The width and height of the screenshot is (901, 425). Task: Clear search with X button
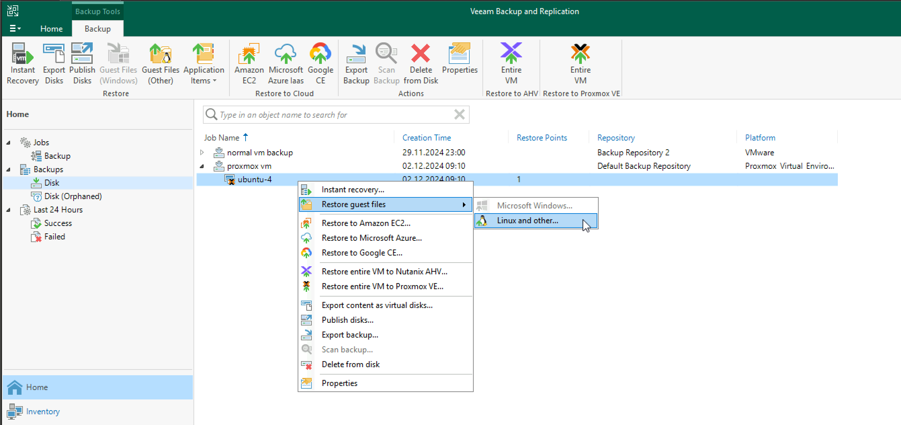(x=459, y=114)
